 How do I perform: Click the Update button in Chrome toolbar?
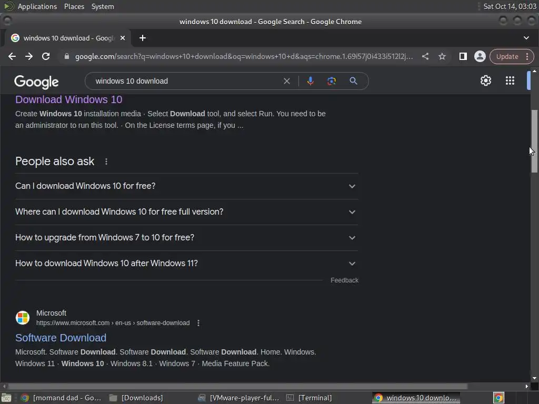click(x=507, y=56)
